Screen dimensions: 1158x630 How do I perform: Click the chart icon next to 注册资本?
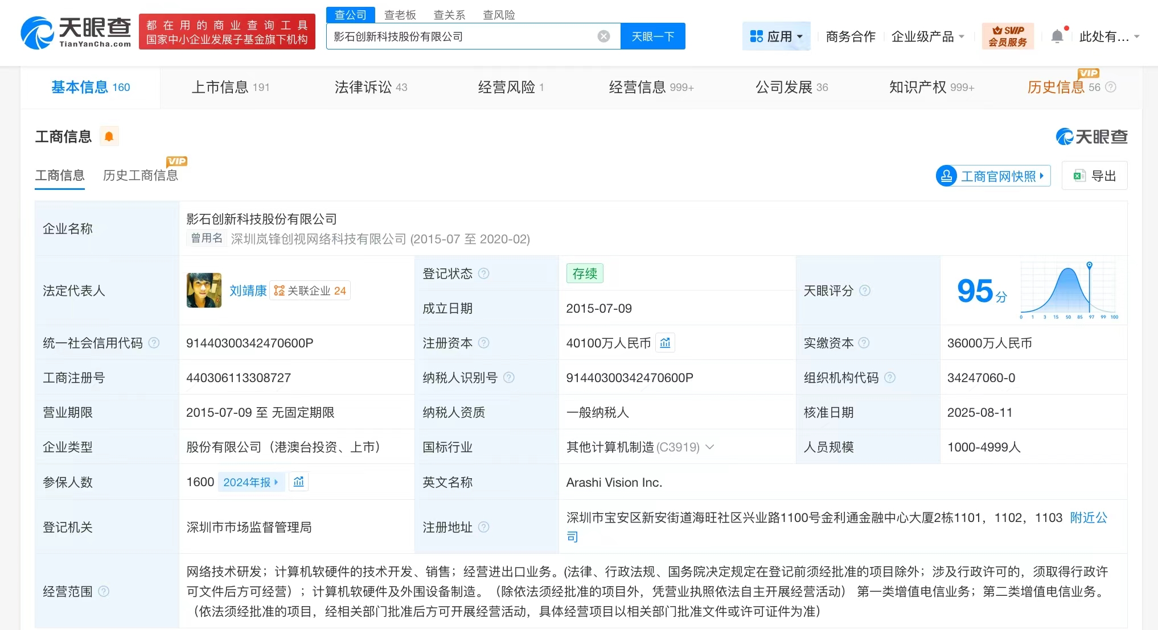coord(665,343)
